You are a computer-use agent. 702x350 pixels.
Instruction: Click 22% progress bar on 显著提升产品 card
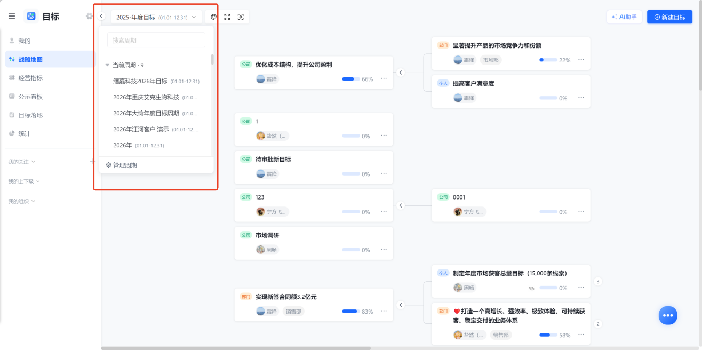548,60
